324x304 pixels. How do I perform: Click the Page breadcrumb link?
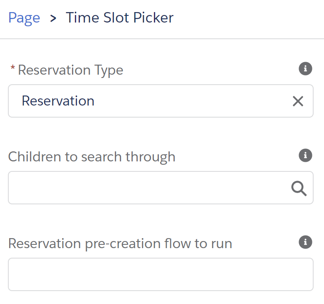point(24,18)
